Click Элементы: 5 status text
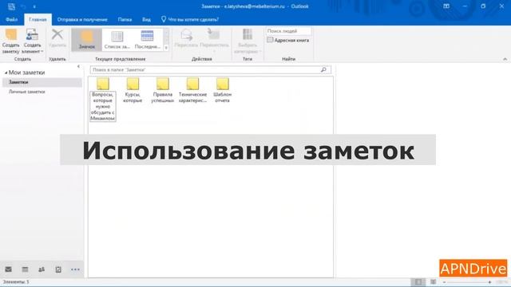 [x=16, y=281]
